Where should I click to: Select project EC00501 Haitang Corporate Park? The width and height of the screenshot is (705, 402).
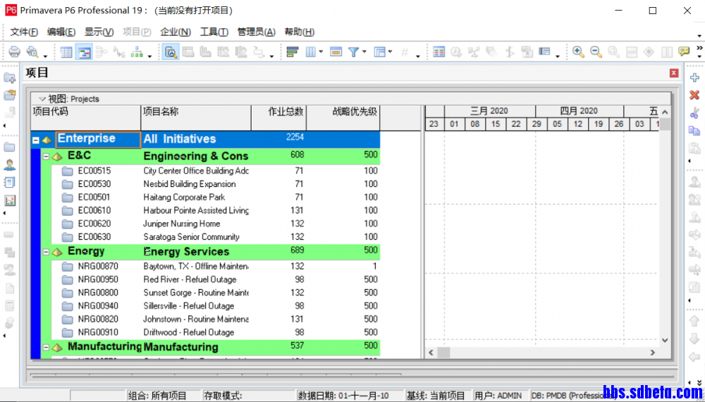(x=216, y=197)
